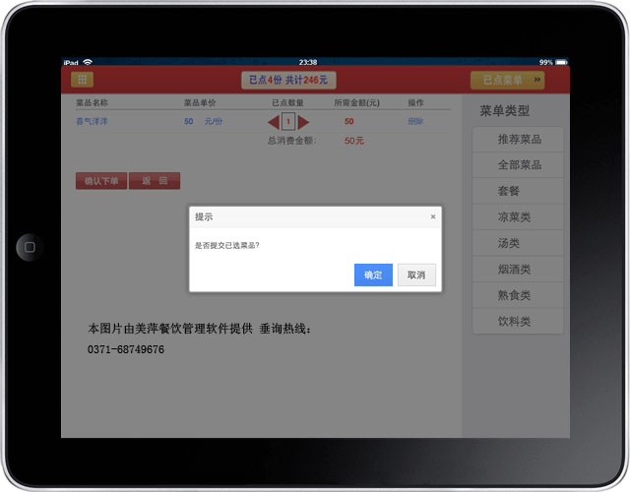
Task: Click 确定 to confirm submission
Action: pos(373,276)
